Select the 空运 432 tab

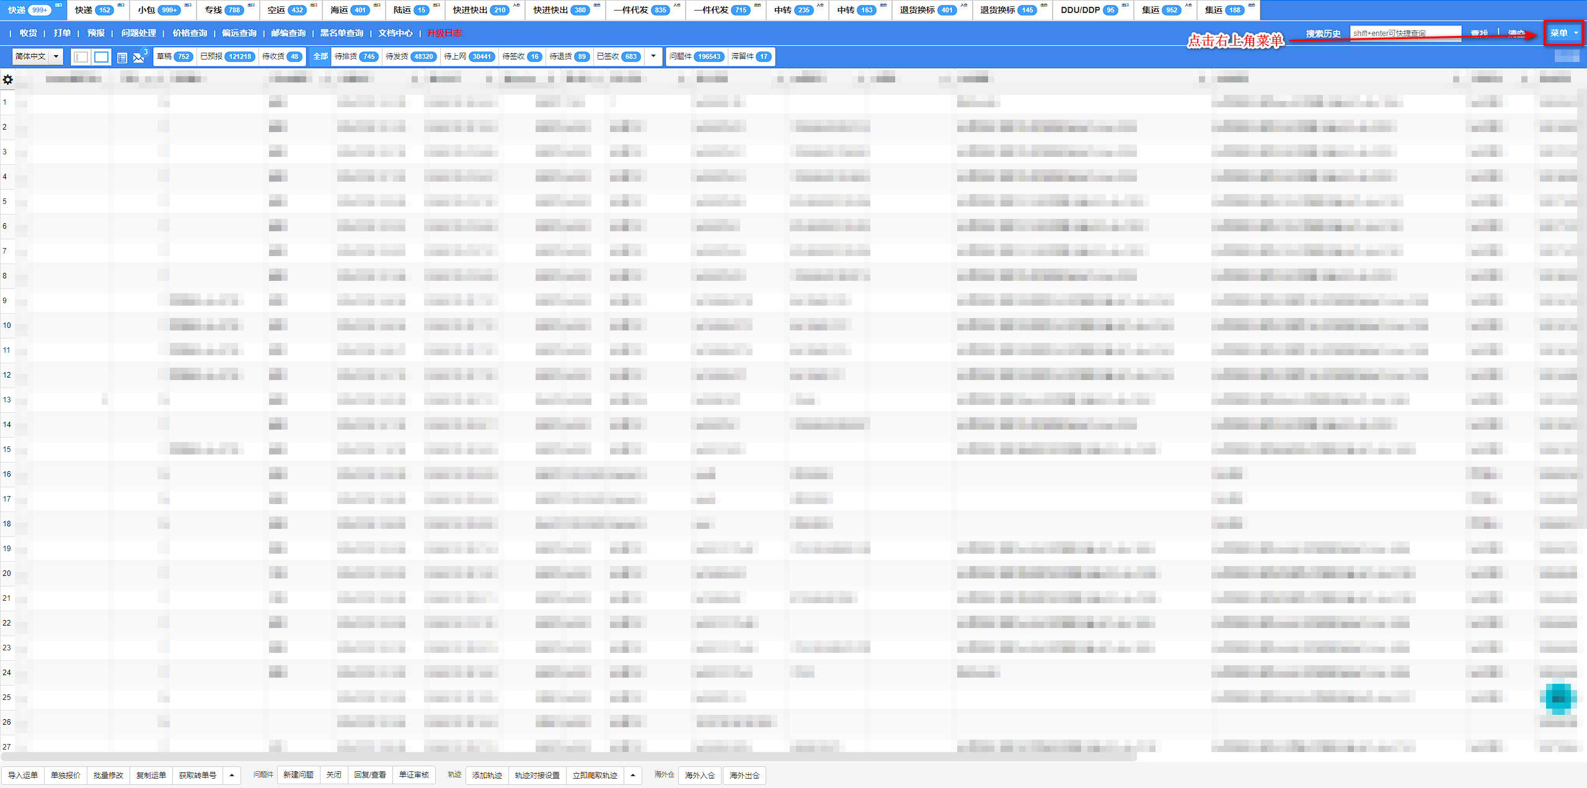point(291,10)
